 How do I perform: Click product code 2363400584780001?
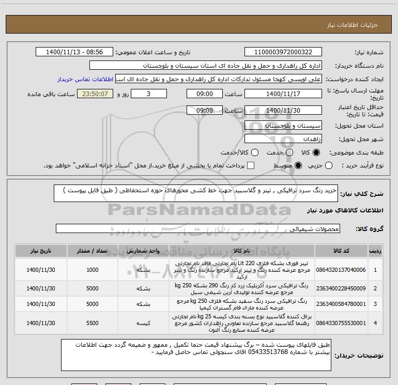pyautogui.click(x=341, y=304)
